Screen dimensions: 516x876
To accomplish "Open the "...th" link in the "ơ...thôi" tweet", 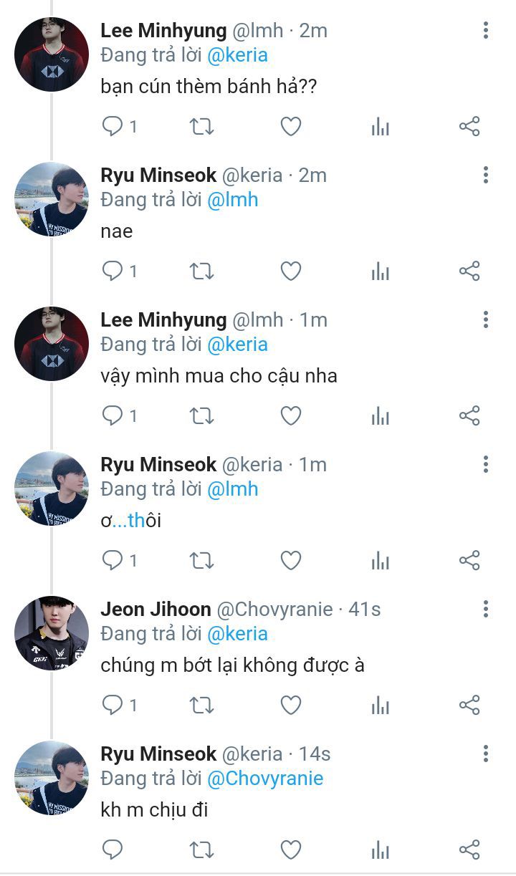I will point(129,521).
